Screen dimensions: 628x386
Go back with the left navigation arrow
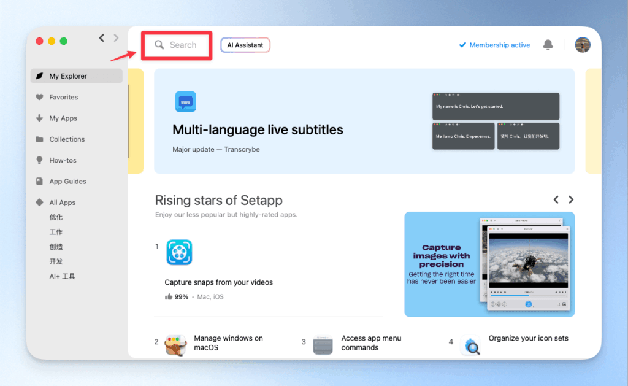pyautogui.click(x=102, y=38)
